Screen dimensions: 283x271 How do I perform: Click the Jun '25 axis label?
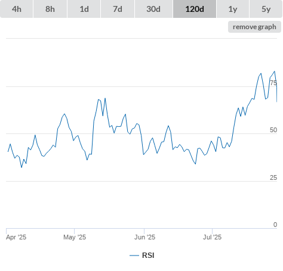click(144, 237)
